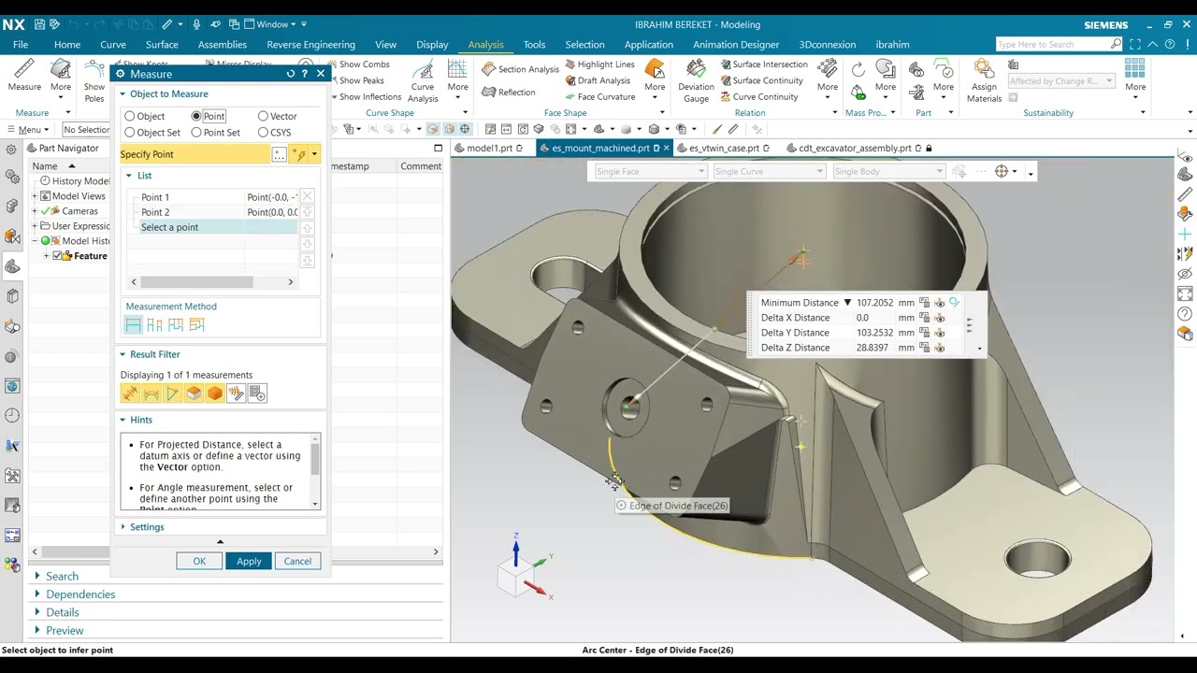Go to the Assemblies ribbon tab
1197x673 pixels.
click(223, 44)
